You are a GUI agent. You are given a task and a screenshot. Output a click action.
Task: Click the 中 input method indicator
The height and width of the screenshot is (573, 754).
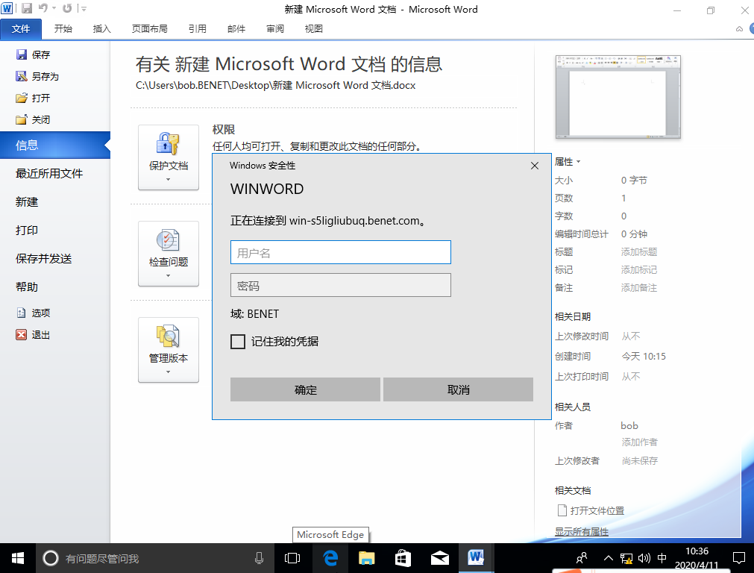coord(662,558)
